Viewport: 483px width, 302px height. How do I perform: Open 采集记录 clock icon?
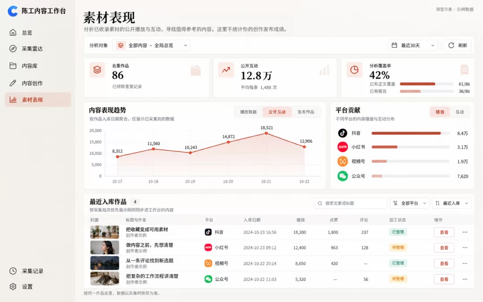pos(13,271)
